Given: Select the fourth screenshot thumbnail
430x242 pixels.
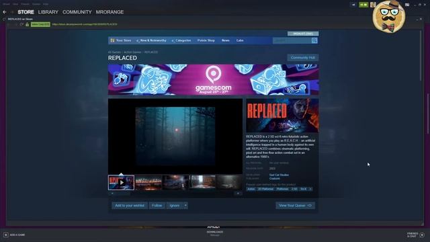Looking at the screenshot, I should coord(202,182).
